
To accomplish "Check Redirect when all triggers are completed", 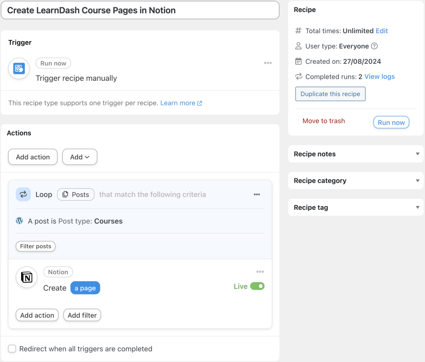I will tap(12, 349).
